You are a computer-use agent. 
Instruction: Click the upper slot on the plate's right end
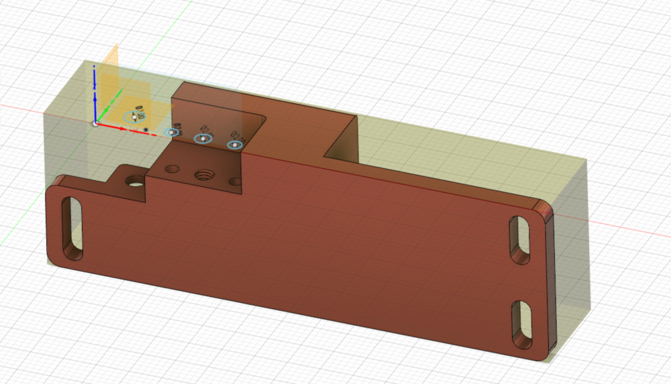[519, 239]
